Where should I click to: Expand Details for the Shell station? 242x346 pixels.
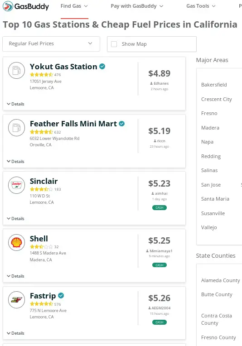pyautogui.click(x=15, y=276)
